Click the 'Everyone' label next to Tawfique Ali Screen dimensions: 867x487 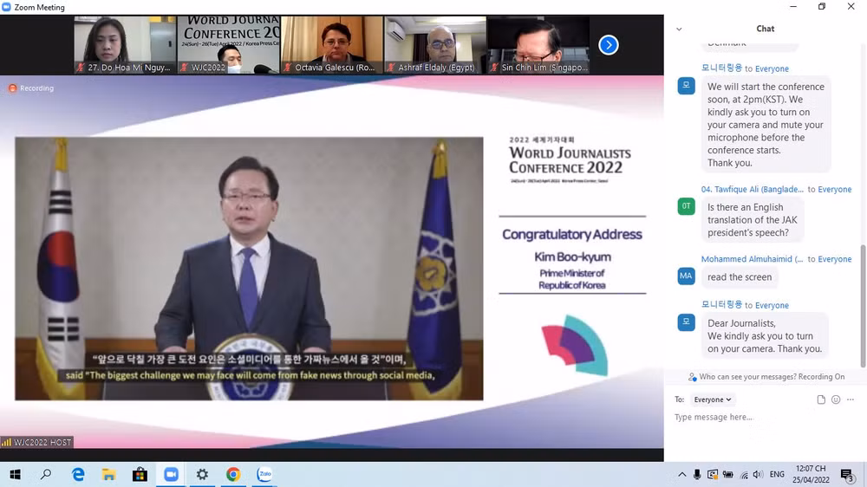(x=834, y=189)
